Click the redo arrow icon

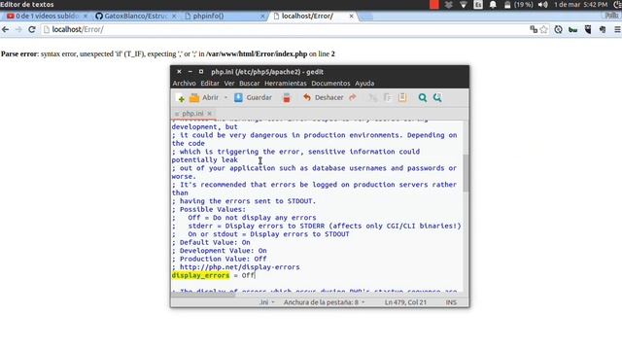click(x=353, y=97)
